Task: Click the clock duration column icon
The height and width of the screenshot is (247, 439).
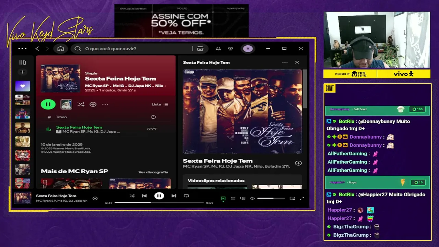Action: point(153,117)
